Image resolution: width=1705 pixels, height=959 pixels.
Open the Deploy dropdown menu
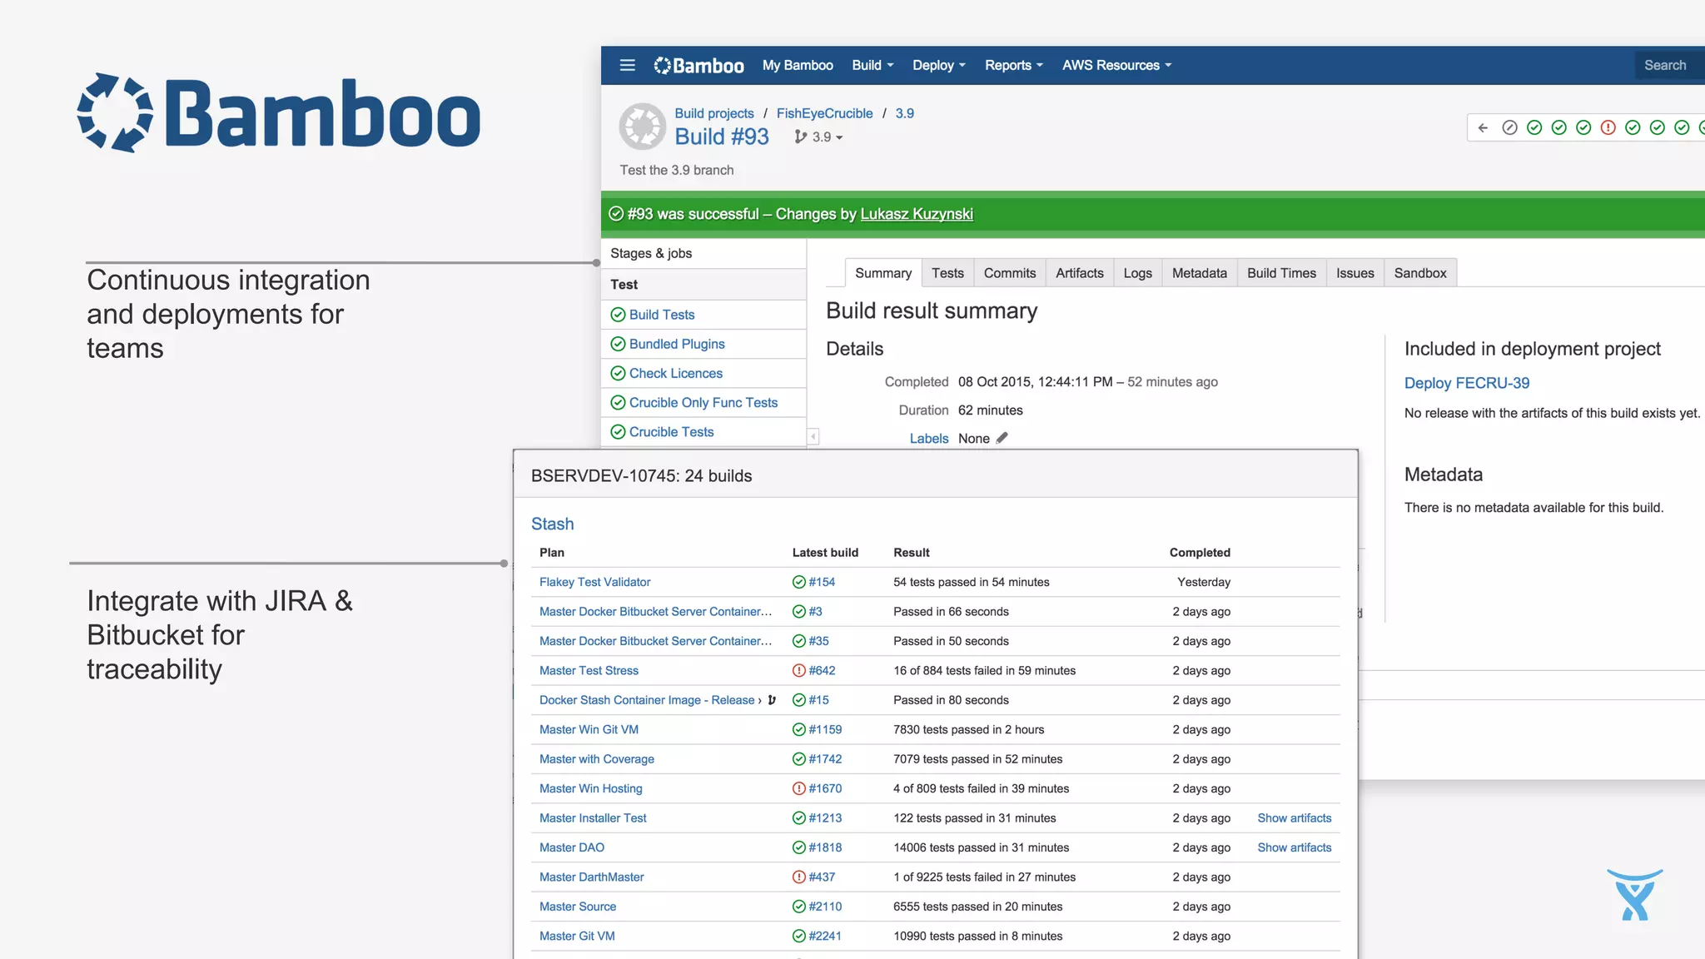(x=939, y=65)
